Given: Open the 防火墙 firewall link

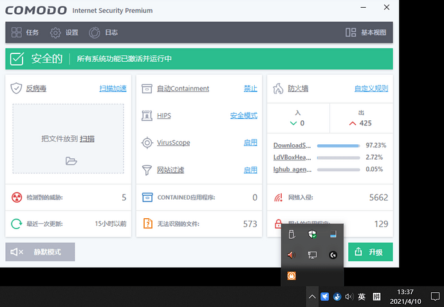Looking at the screenshot, I should coord(298,89).
